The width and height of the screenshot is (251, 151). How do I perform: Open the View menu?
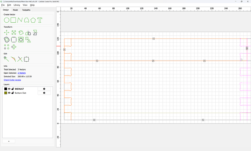pos(25,5)
